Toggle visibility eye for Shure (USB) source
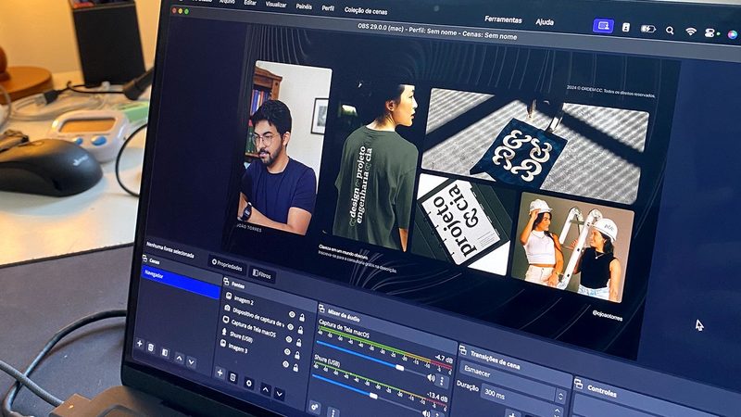This screenshot has height=417, width=741. pos(287,352)
